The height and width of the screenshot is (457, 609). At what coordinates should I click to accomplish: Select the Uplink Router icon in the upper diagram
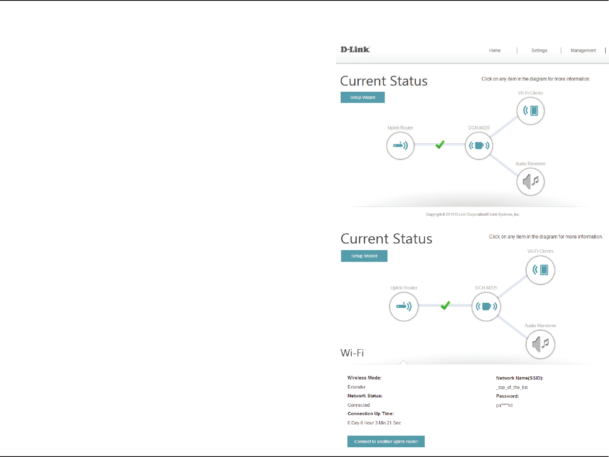(400, 146)
